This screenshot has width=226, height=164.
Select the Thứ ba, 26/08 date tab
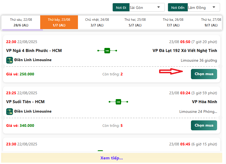click(x=173, y=22)
